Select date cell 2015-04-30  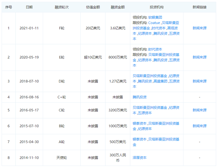tap(29, 142)
